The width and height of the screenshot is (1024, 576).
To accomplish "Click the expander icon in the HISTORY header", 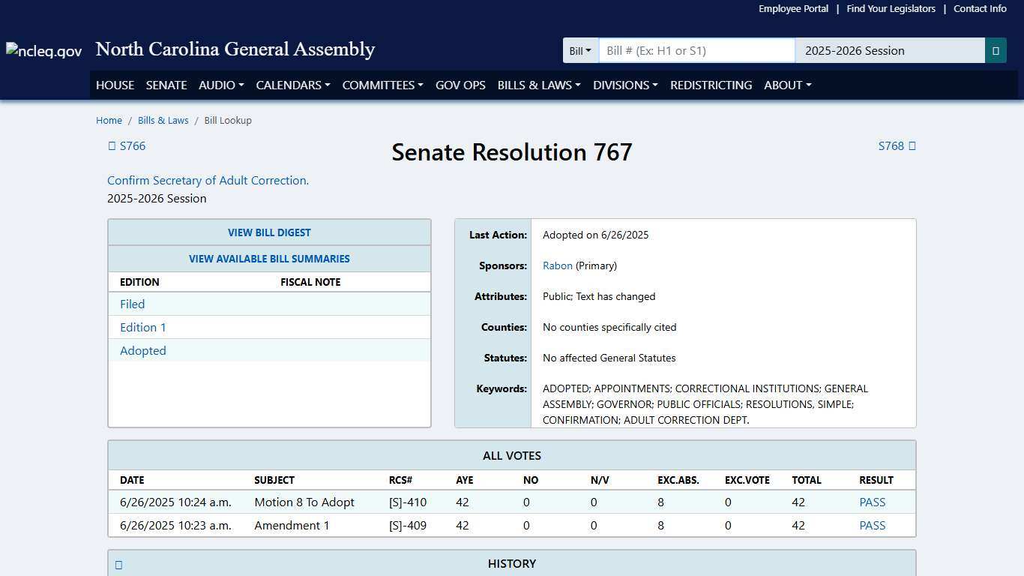I will pyautogui.click(x=118, y=564).
